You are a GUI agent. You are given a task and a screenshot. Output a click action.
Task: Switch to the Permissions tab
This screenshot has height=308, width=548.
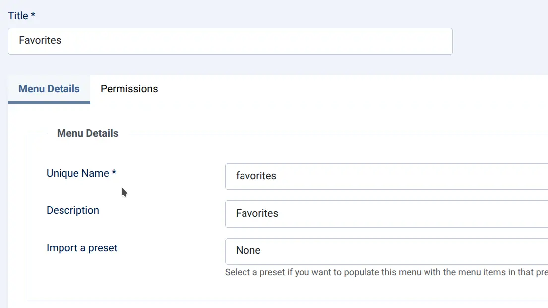(x=129, y=89)
